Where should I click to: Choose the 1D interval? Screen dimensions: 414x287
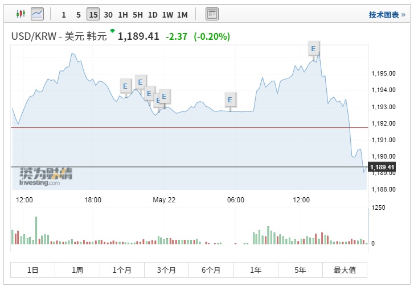point(153,15)
